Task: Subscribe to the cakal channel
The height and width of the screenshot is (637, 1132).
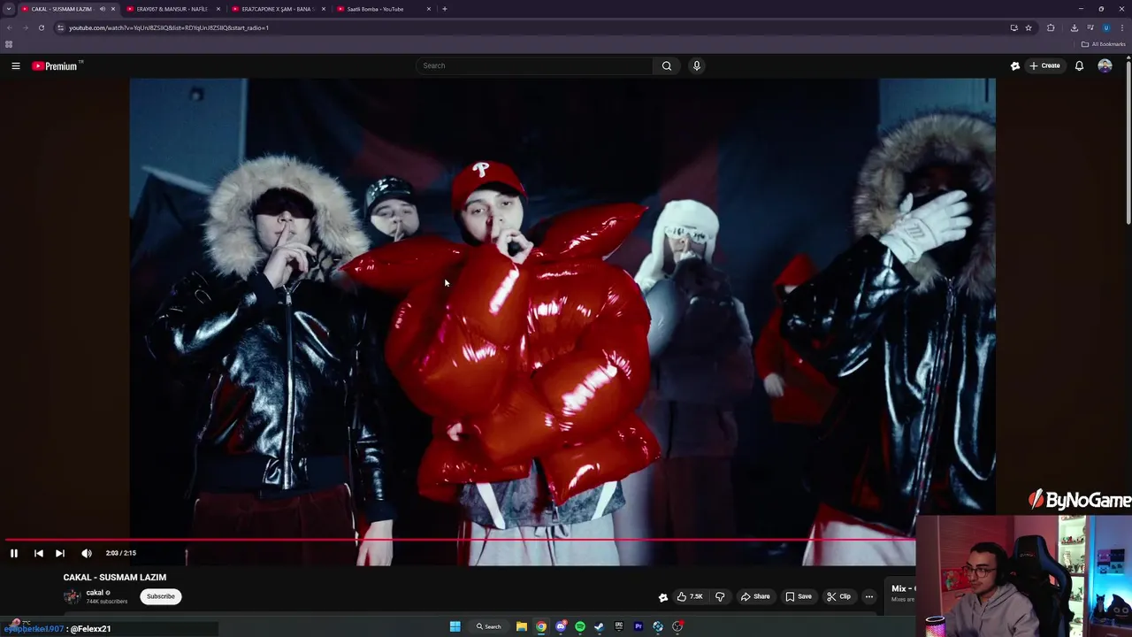Action: [161, 596]
